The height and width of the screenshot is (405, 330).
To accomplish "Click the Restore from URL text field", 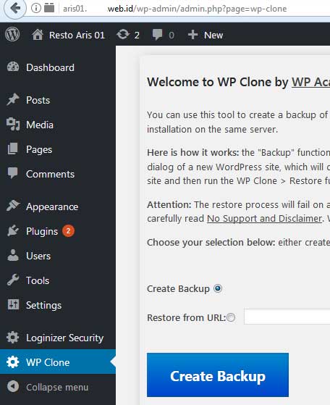I will point(287,316).
